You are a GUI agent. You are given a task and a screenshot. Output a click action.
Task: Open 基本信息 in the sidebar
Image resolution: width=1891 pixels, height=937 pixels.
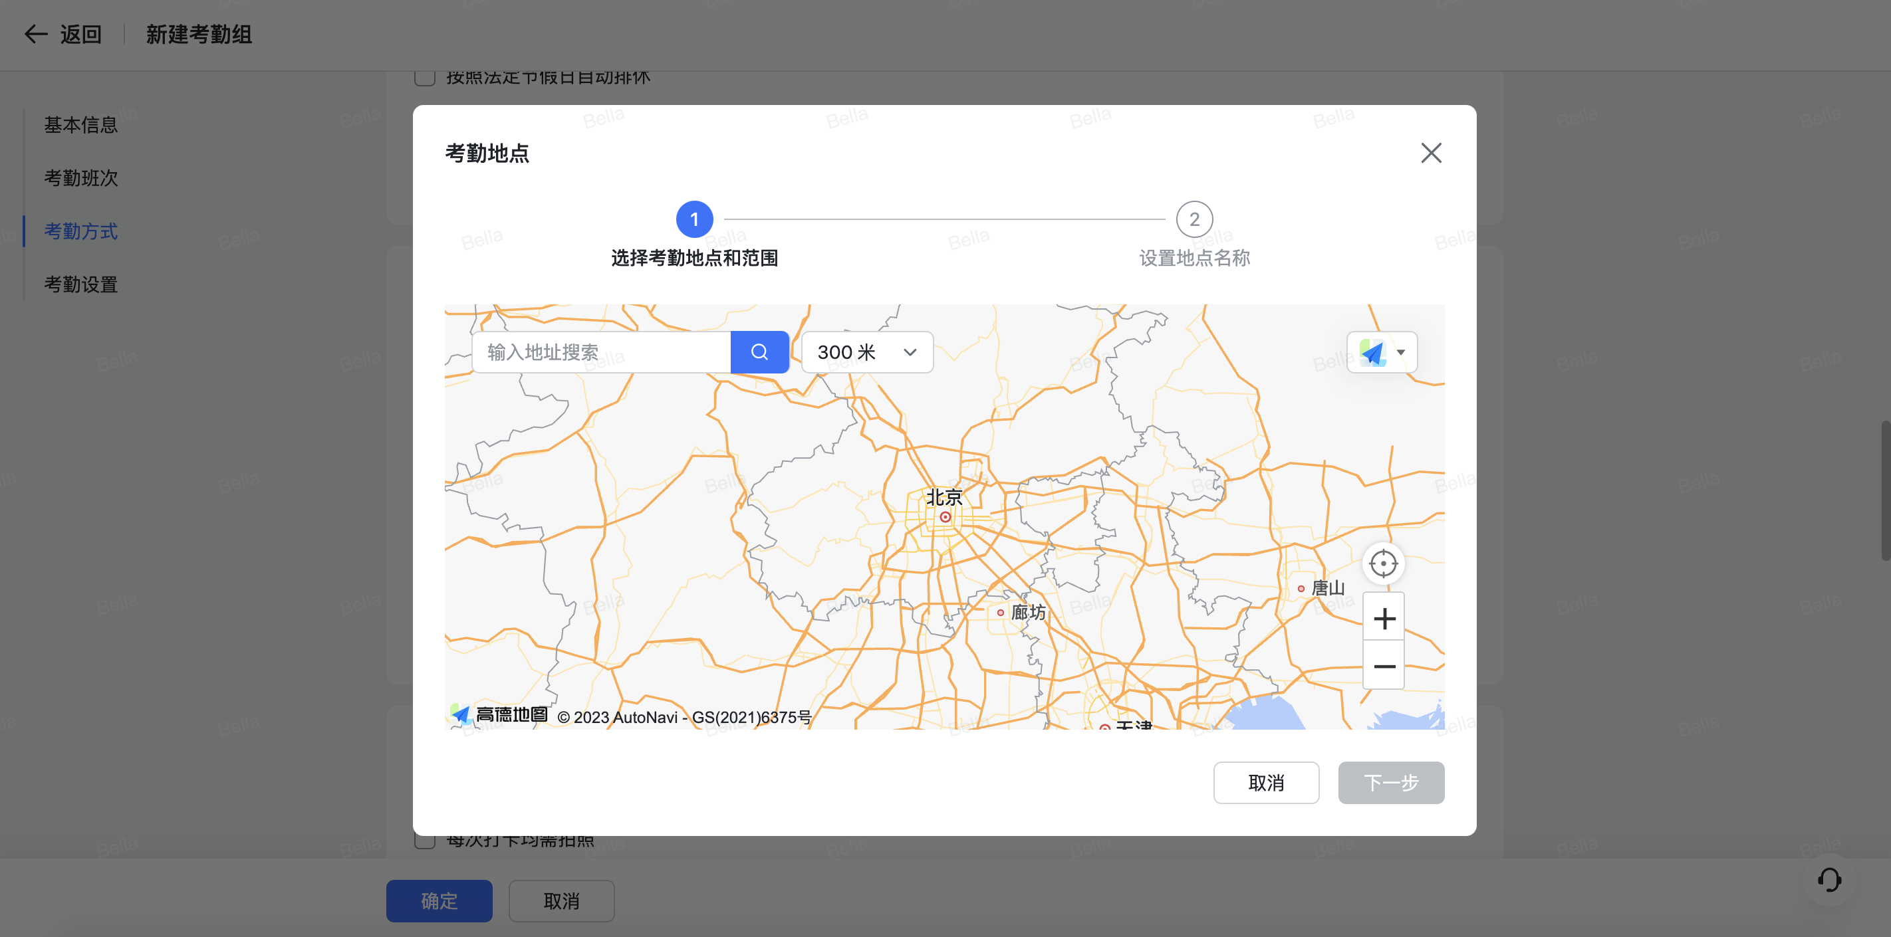coord(80,125)
